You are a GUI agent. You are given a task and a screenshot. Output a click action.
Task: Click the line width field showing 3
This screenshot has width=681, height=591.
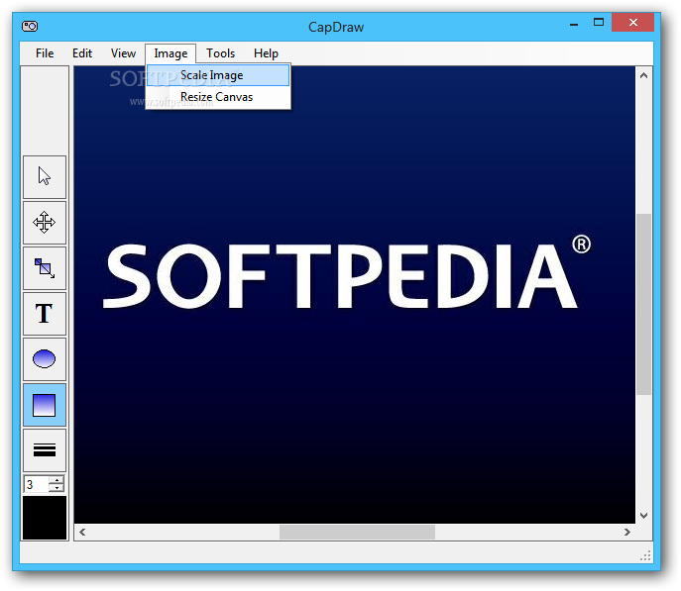pos(37,484)
